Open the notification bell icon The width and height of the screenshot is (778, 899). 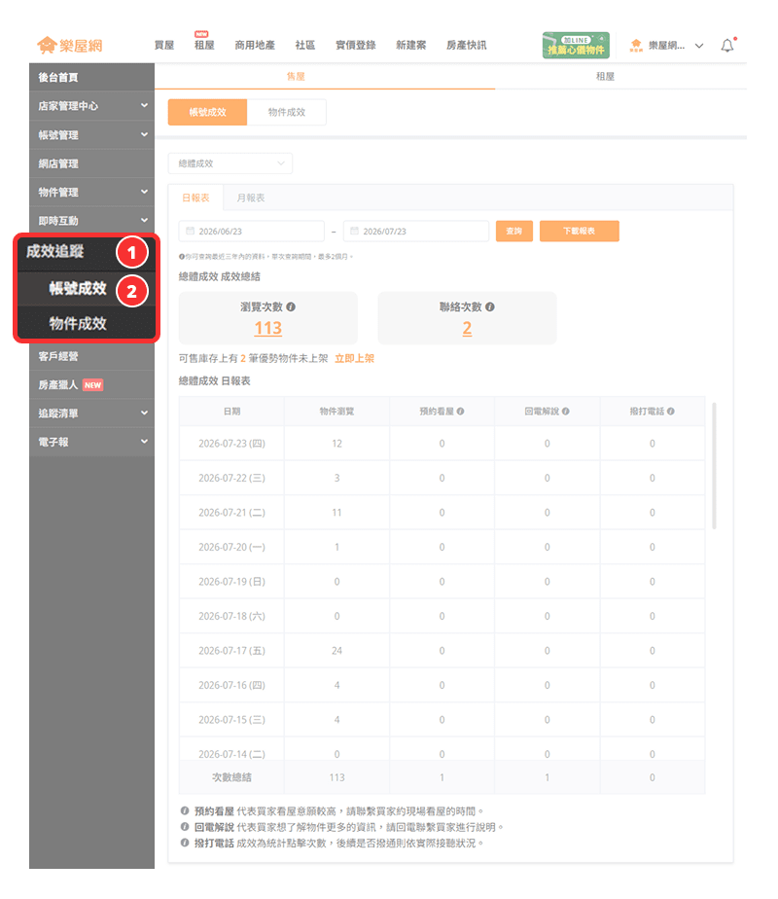pyautogui.click(x=727, y=46)
